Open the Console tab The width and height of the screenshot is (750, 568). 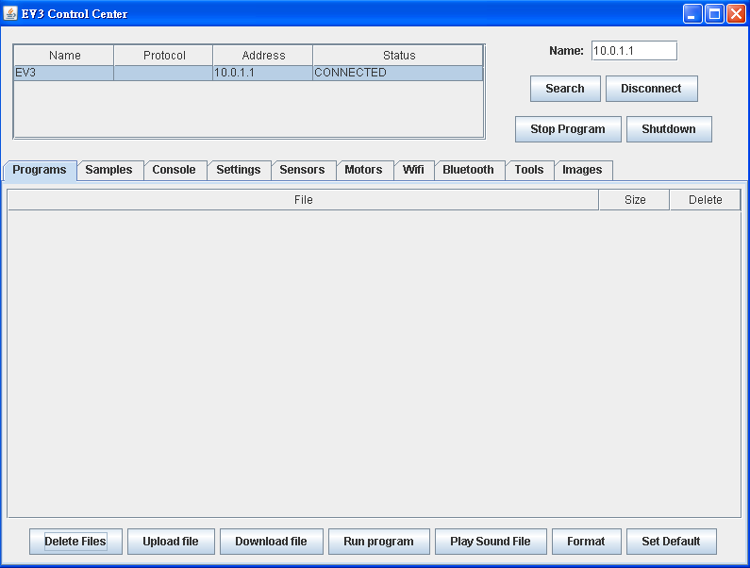[175, 170]
